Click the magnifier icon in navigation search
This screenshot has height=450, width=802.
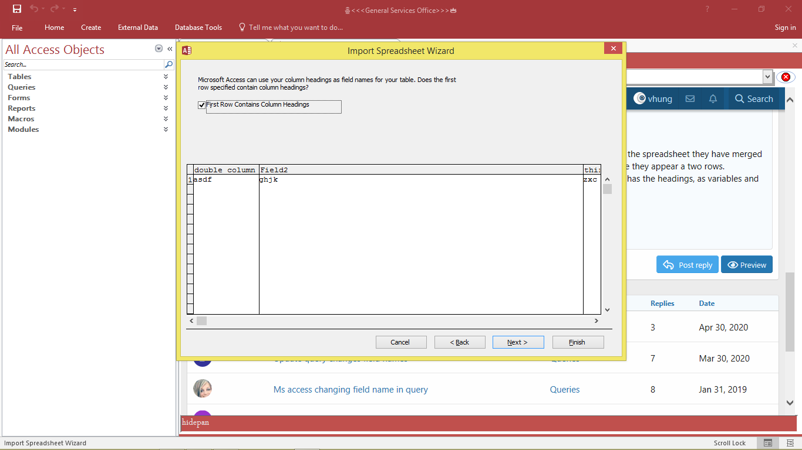click(x=169, y=64)
